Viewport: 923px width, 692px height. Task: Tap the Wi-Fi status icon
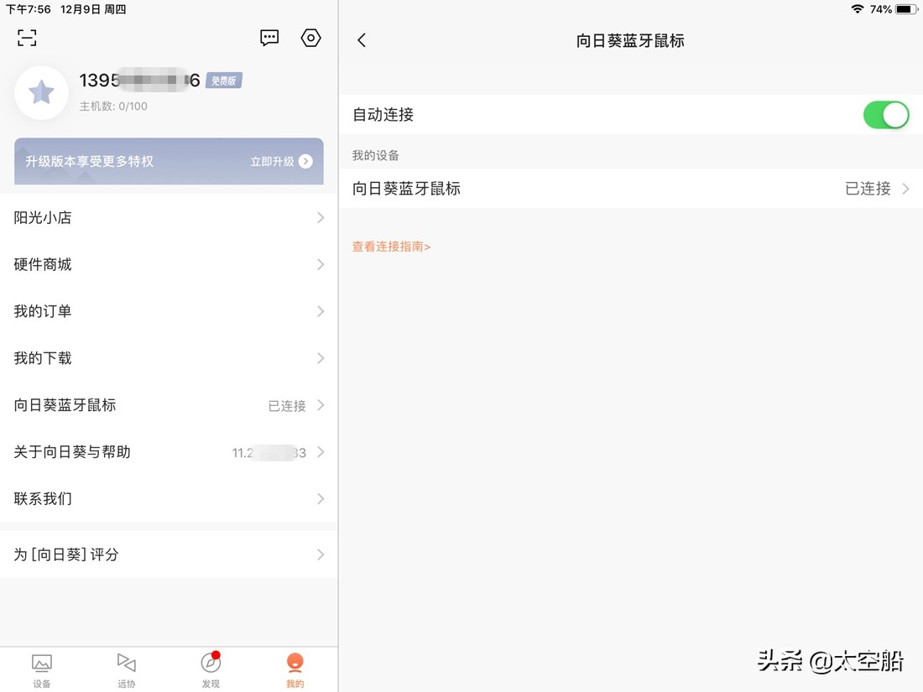pos(857,9)
